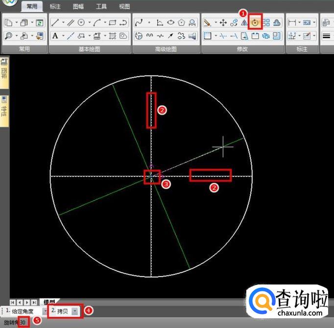Select the Copy-translate tool

[234, 22]
